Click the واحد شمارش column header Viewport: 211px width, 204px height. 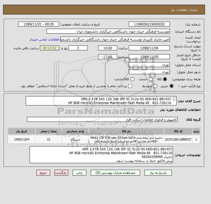click(75, 131)
